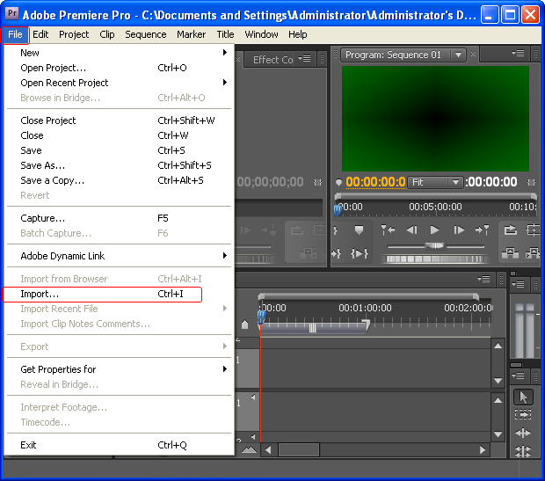The image size is (545, 481).
Task: Click Capture... menu entry
Action: [x=120, y=218]
